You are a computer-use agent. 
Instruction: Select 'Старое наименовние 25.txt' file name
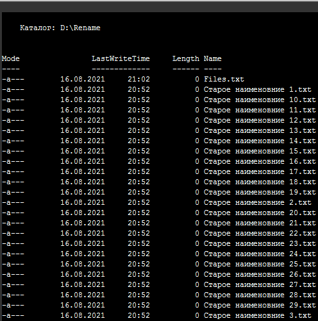(x=260, y=264)
